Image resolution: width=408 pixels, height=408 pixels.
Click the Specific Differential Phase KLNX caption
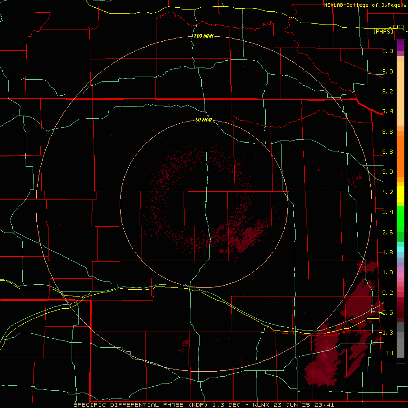pyautogui.click(x=204, y=405)
